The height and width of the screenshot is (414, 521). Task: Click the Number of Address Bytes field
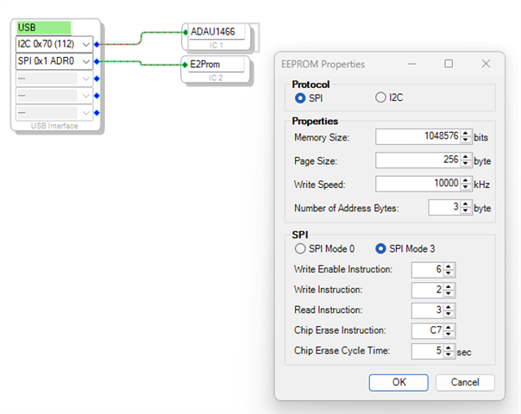(444, 207)
